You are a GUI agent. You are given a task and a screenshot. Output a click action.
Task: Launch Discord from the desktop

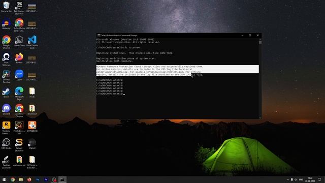pos(6,110)
